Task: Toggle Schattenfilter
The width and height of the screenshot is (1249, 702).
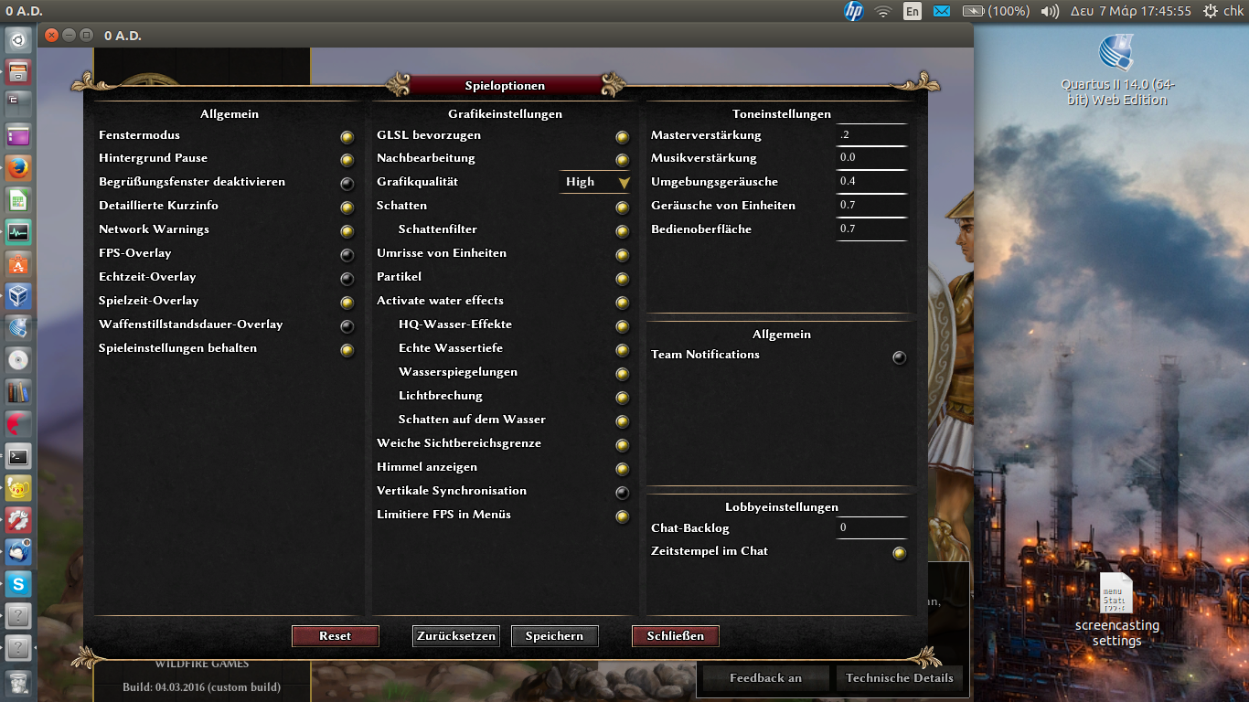Action: [x=623, y=231]
